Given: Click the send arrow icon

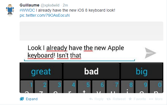Looking at the screenshot, I should pyautogui.click(x=150, y=53).
